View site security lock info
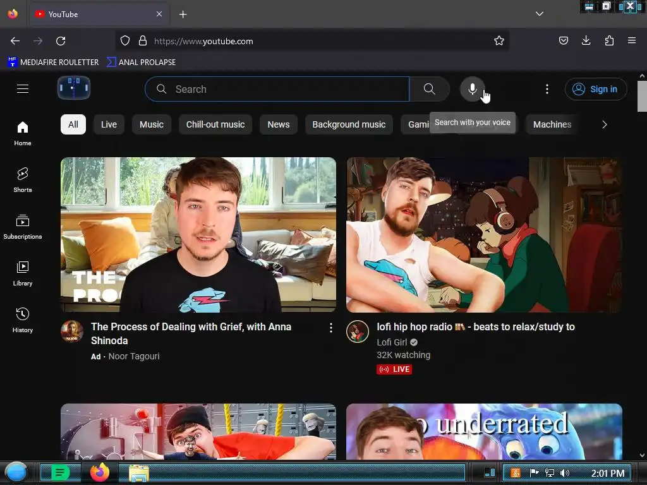 (x=143, y=41)
